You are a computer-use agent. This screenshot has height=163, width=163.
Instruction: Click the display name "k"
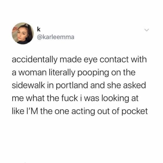coord(39,29)
